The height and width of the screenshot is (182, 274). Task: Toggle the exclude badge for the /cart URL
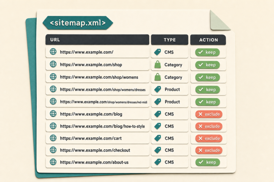point(209,139)
